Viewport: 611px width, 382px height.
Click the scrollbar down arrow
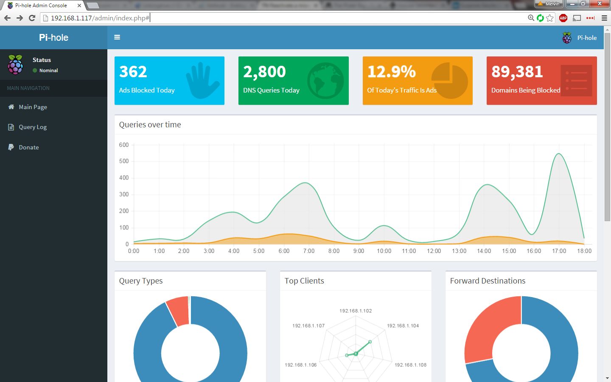tap(607, 378)
